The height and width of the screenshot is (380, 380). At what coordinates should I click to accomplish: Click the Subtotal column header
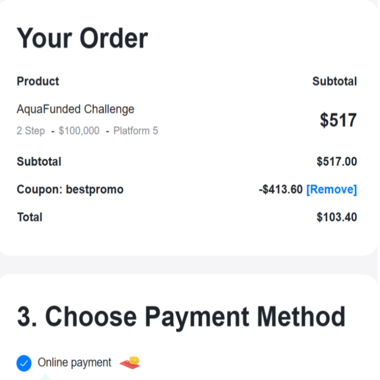coord(334,81)
